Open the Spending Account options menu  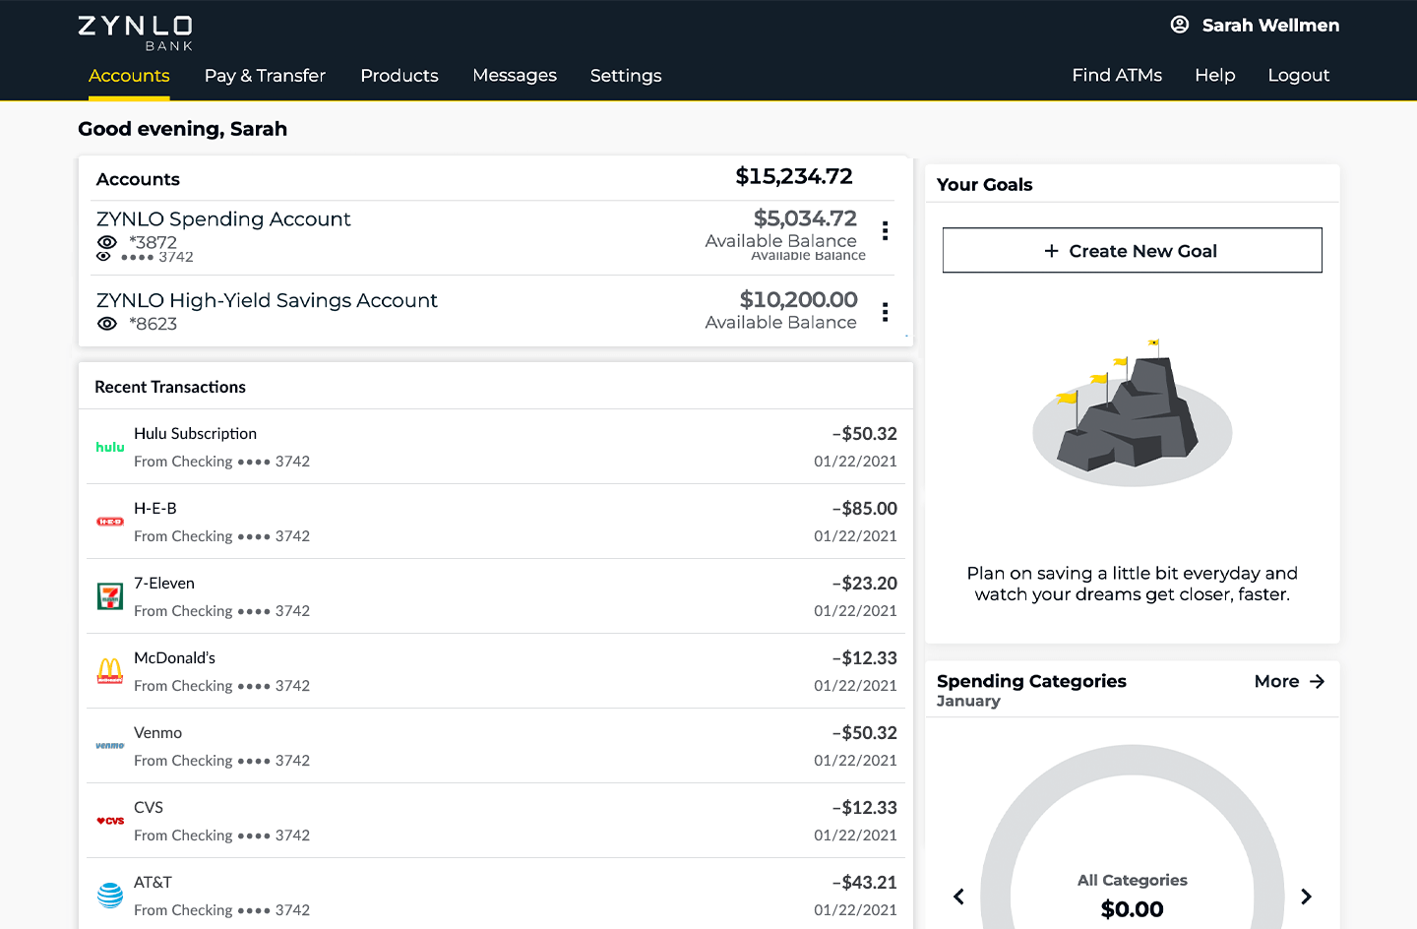pos(885,230)
